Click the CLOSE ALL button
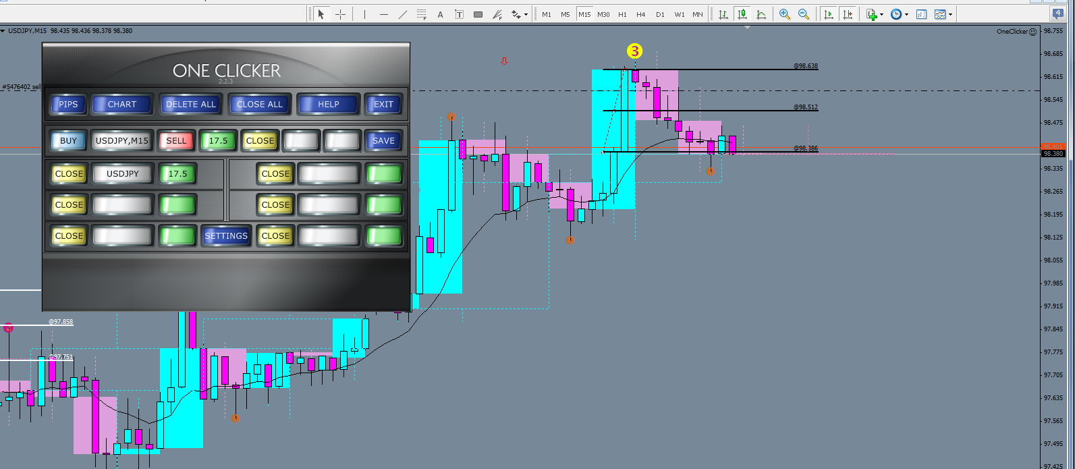This screenshot has height=469, width=1075. pyautogui.click(x=260, y=104)
